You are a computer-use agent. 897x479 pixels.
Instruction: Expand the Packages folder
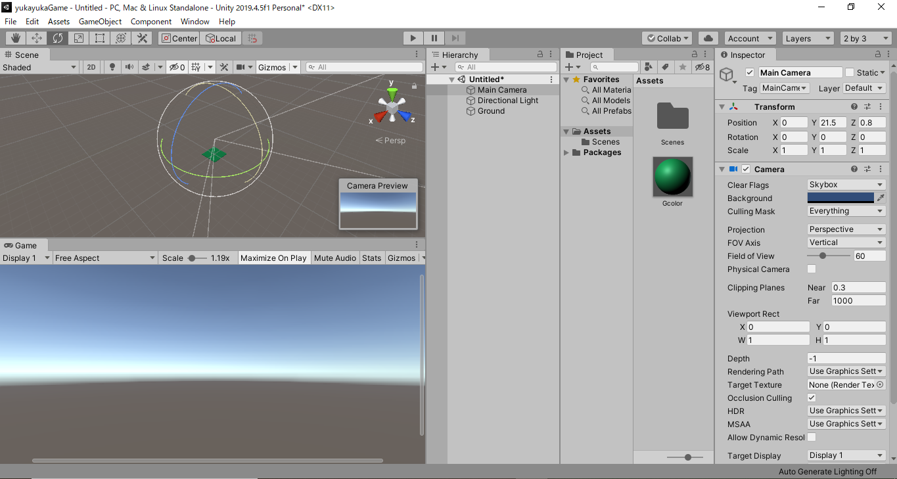(566, 152)
